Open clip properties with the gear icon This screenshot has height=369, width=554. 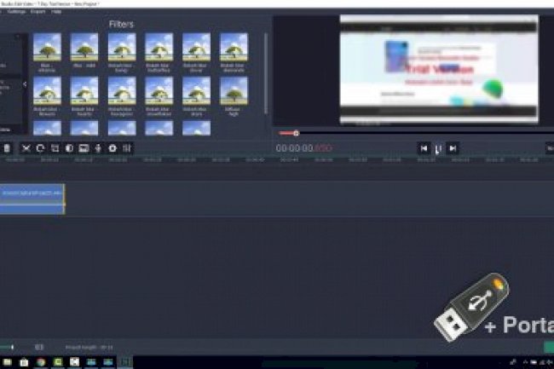click(113, 148)
